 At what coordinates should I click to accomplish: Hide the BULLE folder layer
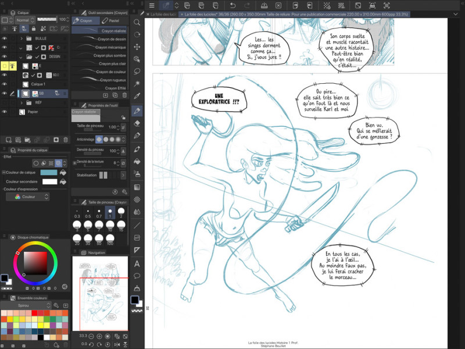tap(4, 38)
